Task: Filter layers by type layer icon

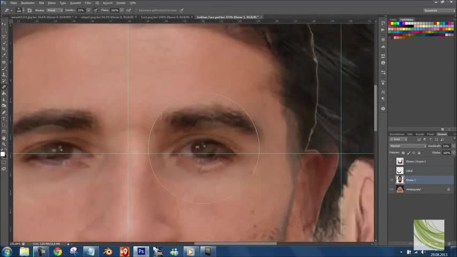Action: click(x=430, y=139)
